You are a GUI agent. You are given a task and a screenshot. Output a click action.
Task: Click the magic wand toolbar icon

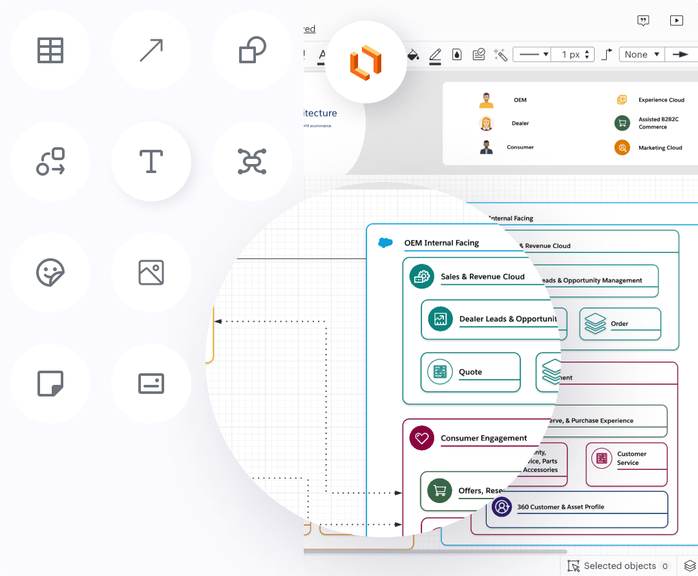pyautogui.click(x=500, y=55)
